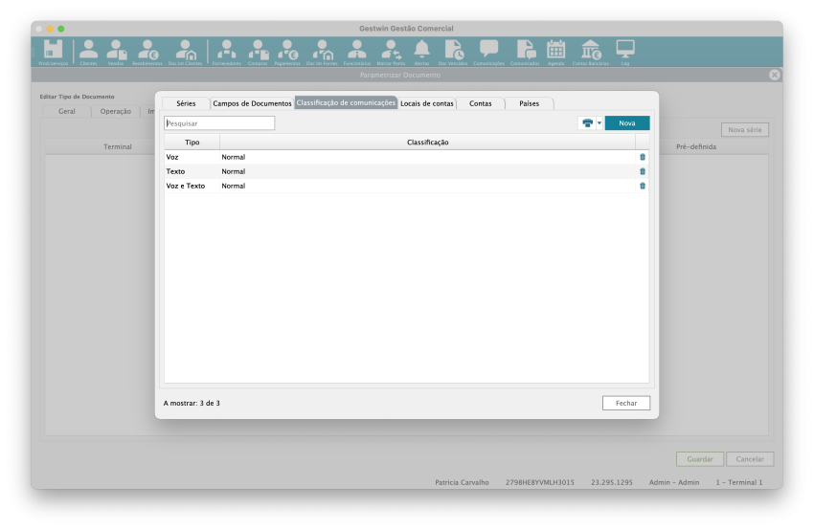Open Fornecedores in the toolbar
The width and height of the screenshot is (814, 530).
pos(227,52)
